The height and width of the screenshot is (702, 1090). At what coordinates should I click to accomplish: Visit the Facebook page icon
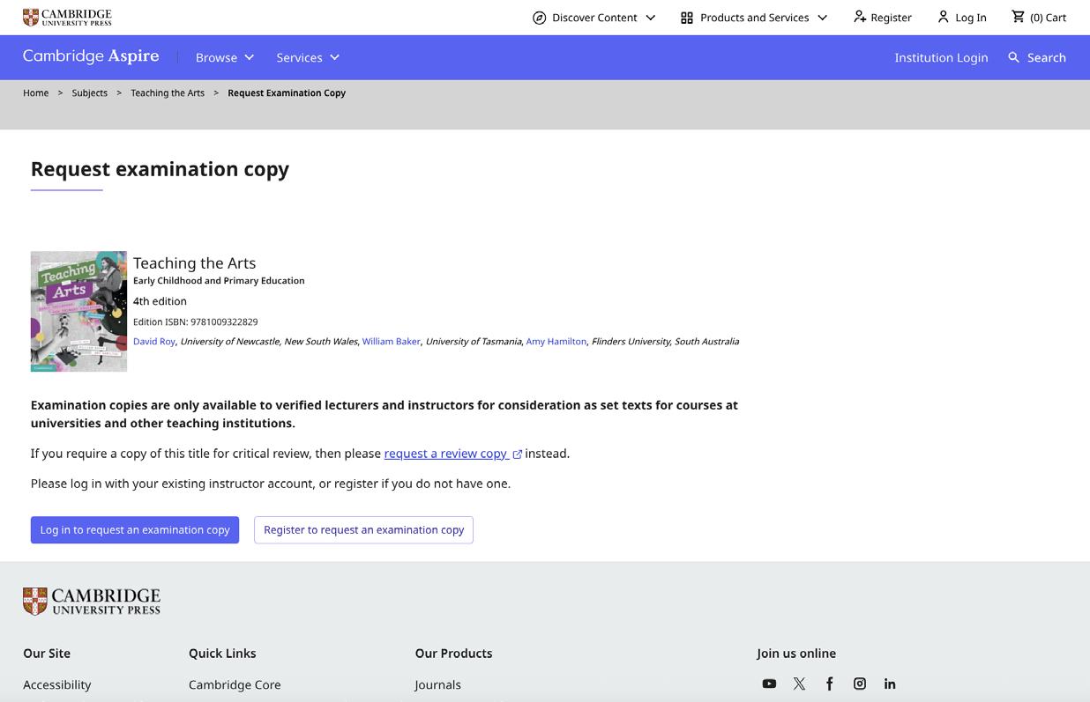click(829, 684)
